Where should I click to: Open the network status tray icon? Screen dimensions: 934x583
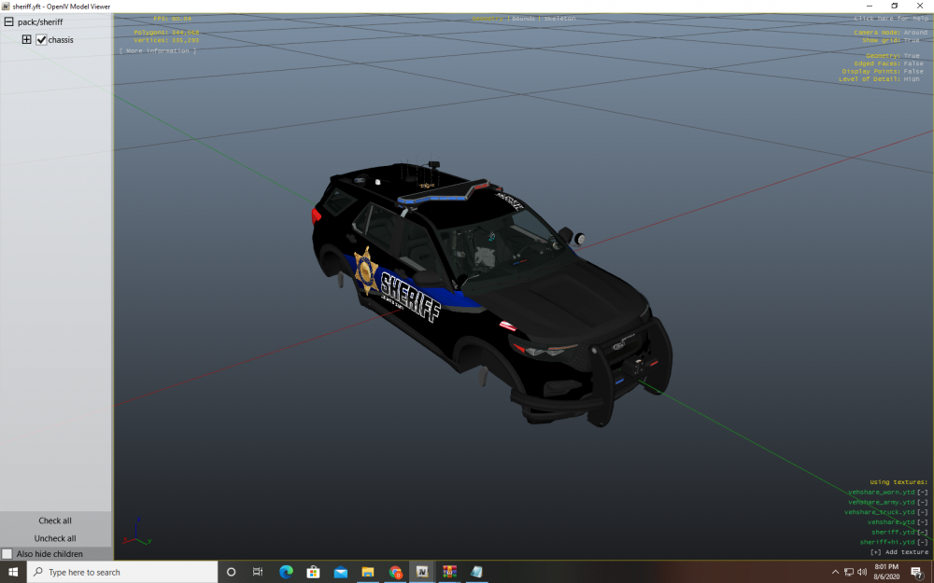(849, 573)
